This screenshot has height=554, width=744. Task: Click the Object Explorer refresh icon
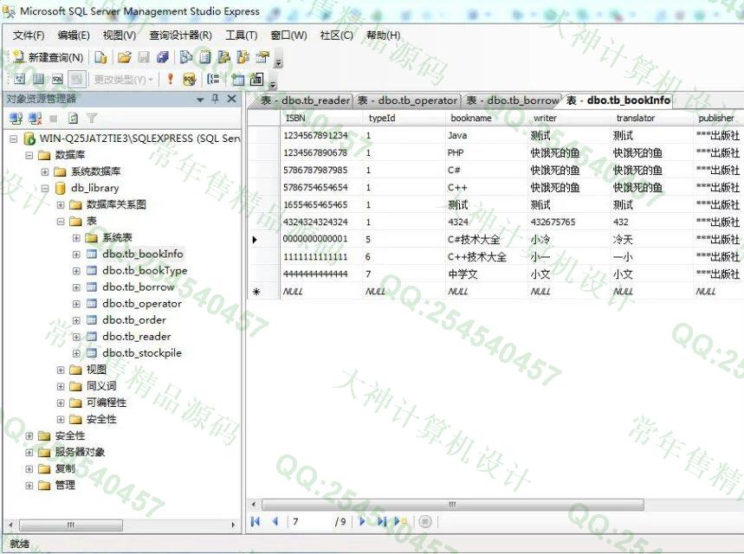coord(73,118)
